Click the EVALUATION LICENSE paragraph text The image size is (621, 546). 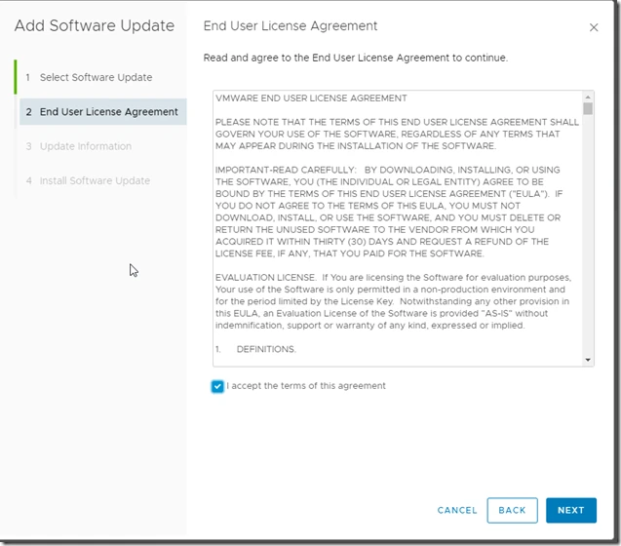[393, 301]
